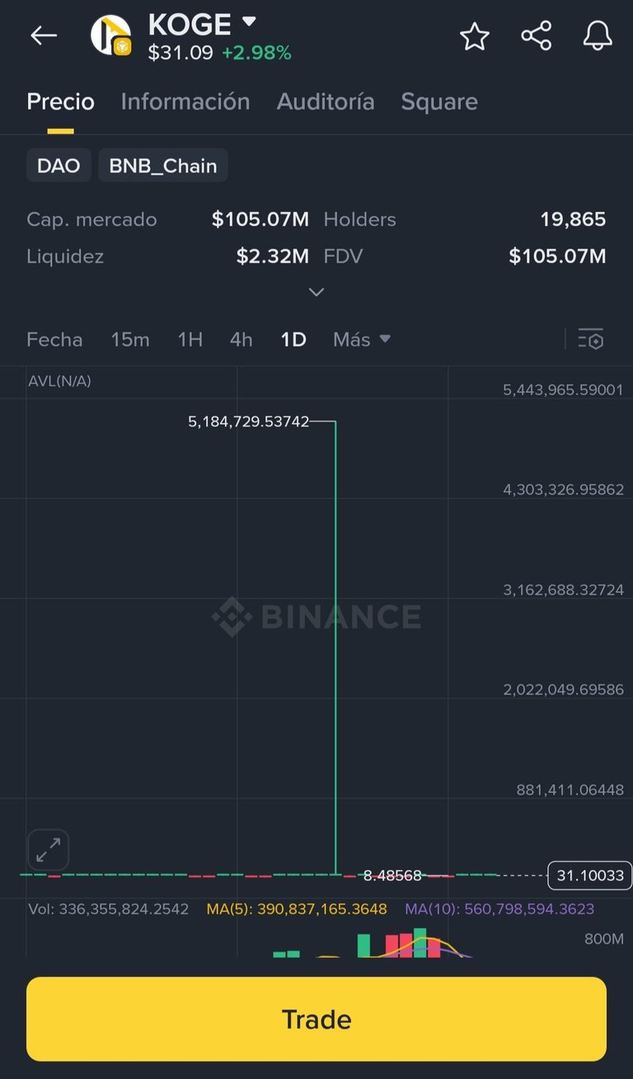Add KOGE to favorites with star
633x1079 pixels.
click(474, 36)
